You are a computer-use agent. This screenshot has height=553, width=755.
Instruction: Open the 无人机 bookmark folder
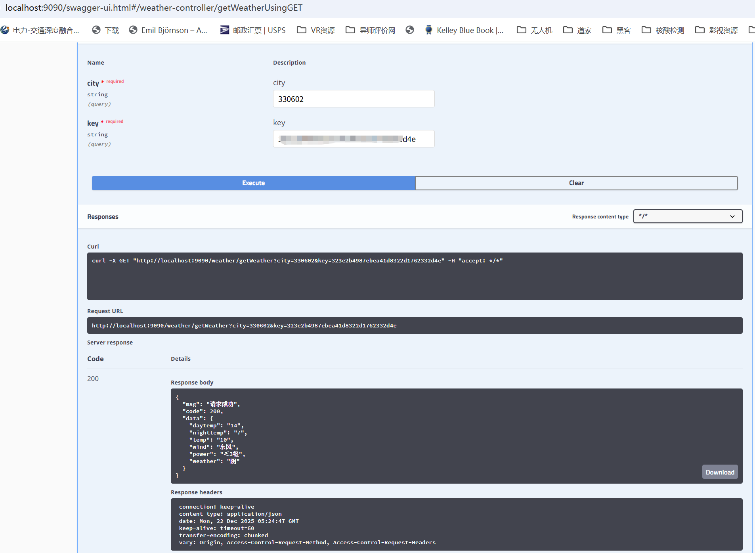535,30
